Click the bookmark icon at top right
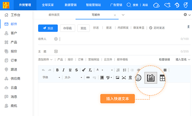The width and height of the screenshot is (192, 116). (188, 27)
